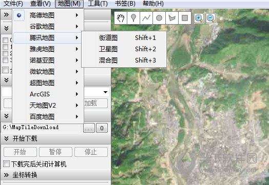The width and height of the screenshot is (269, 185).
Task: Toggle the level 3 checkbox
Action: pyautogui.click(x=5, y=60)
